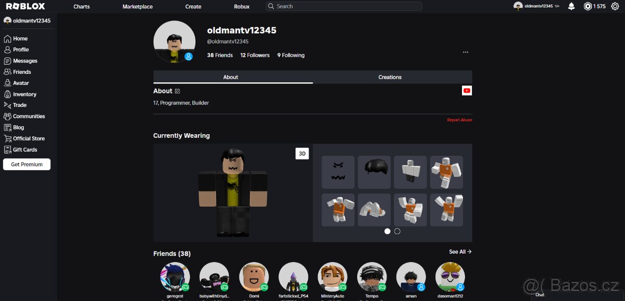Open the three-dot profile options menu
This screenshot has width=625, height=301.
(x=466, y=52)
